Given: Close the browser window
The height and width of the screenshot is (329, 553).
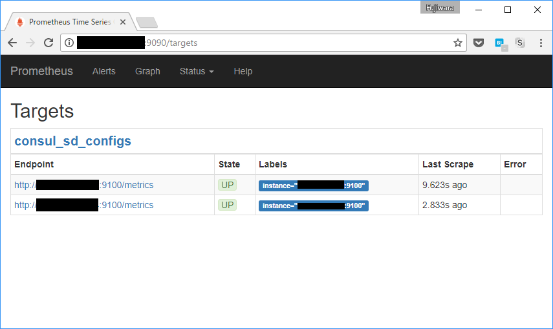Looking at the screenshot, I should [x=537, y=10].
